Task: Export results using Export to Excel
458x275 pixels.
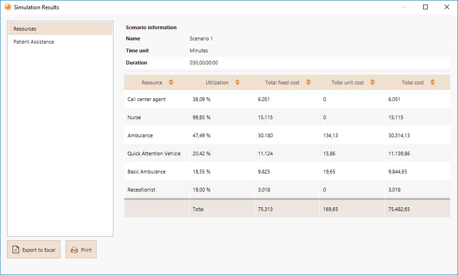Action: 33,249
